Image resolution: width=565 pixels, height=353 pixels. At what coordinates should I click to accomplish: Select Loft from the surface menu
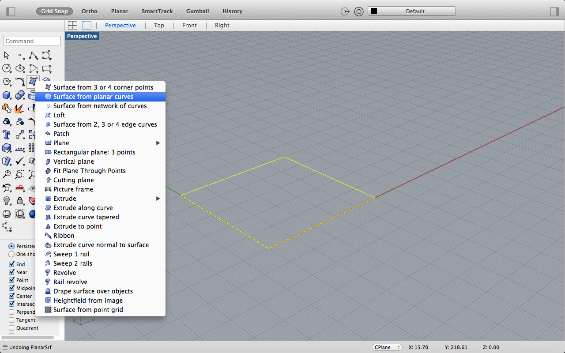(100, 115)
